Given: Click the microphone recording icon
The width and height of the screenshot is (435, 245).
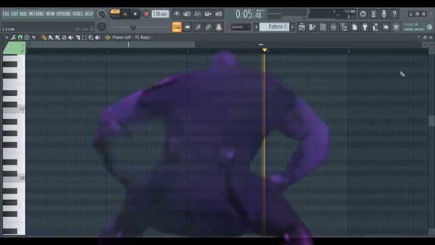Looking at the screenshot, I should [384, 14].
